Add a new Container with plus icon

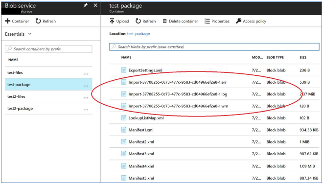point(17,21)
